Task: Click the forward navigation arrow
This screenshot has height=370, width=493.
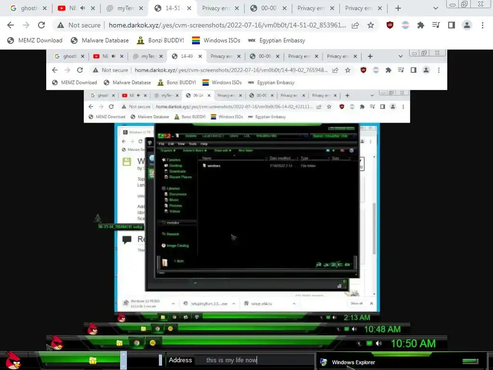Action: pyautogui.click(x=26, y=25)
